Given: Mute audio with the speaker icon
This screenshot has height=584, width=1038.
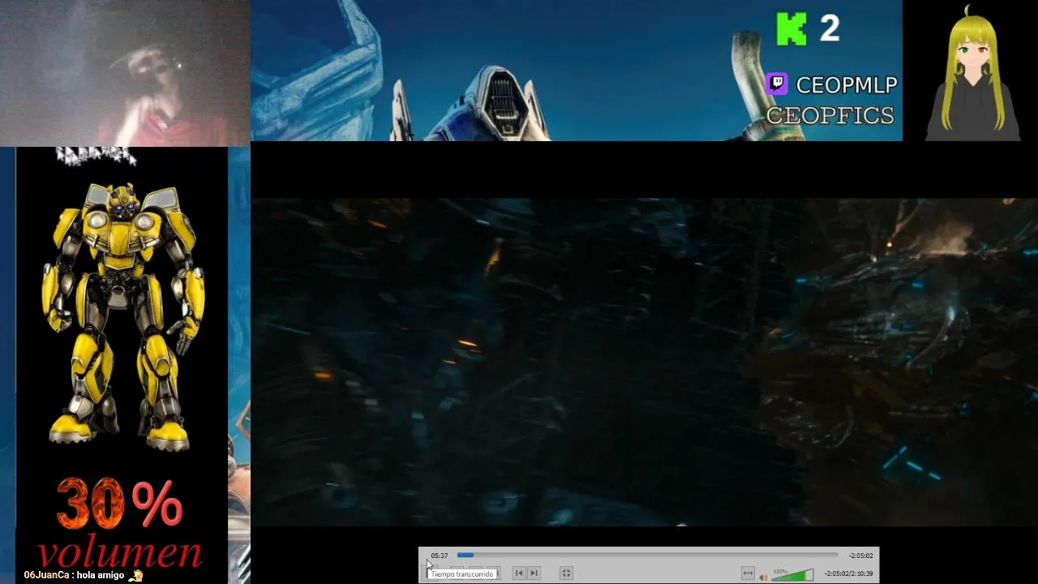Looking at the screenshot, I should [x=763, y=577].
